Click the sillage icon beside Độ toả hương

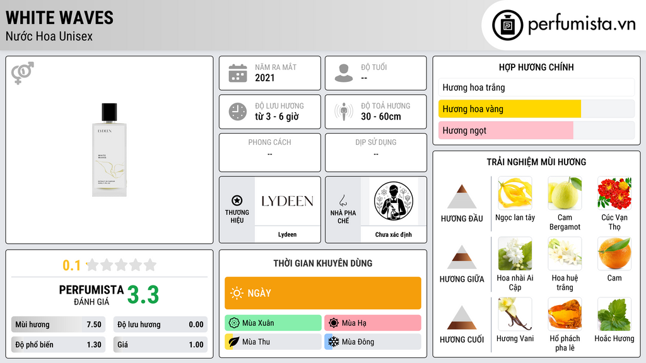(344, 112)
